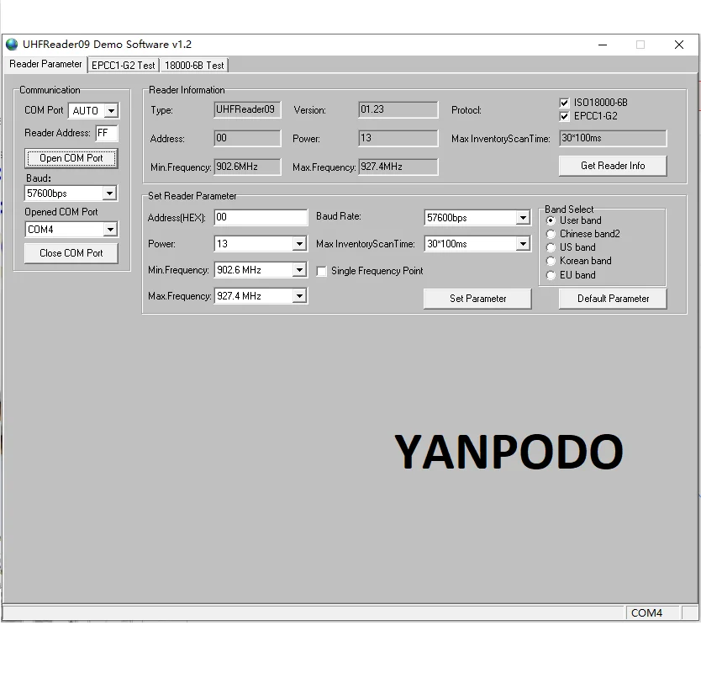Select the User band radio button
Viewport: 701px width, 673px height.
pos(551,220)
